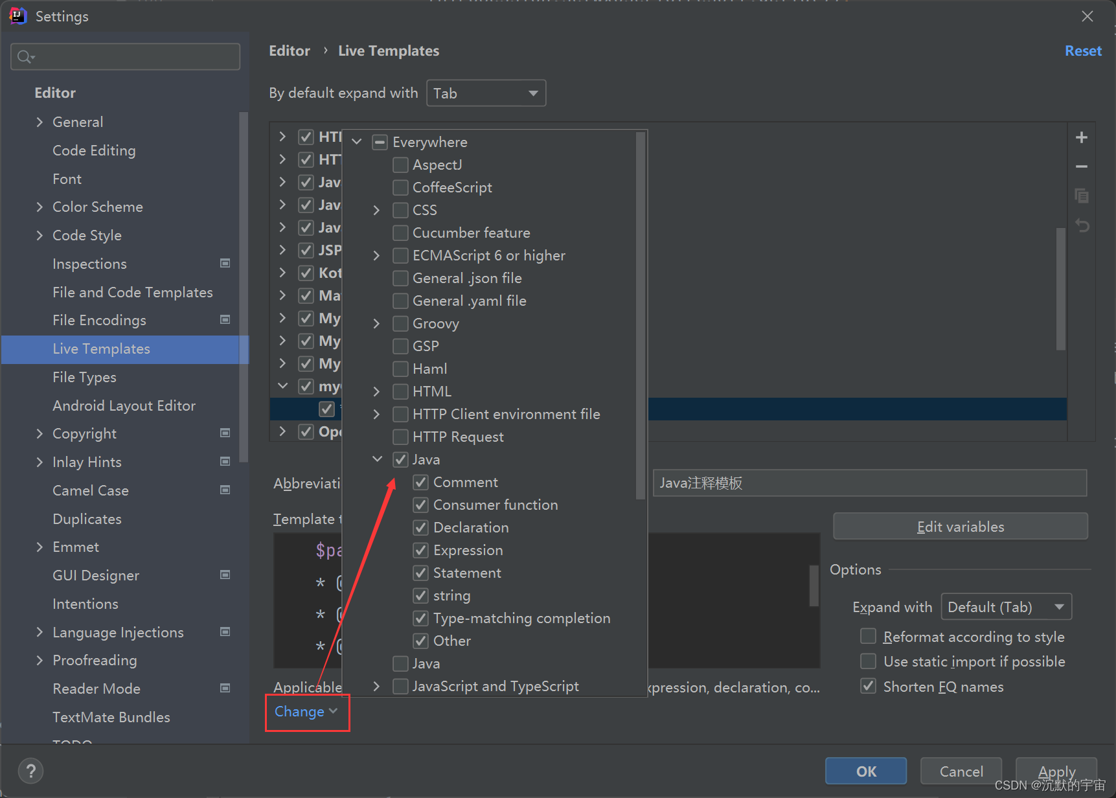Open the 'By default expand with' Tab dropdown

click(486, 93)
